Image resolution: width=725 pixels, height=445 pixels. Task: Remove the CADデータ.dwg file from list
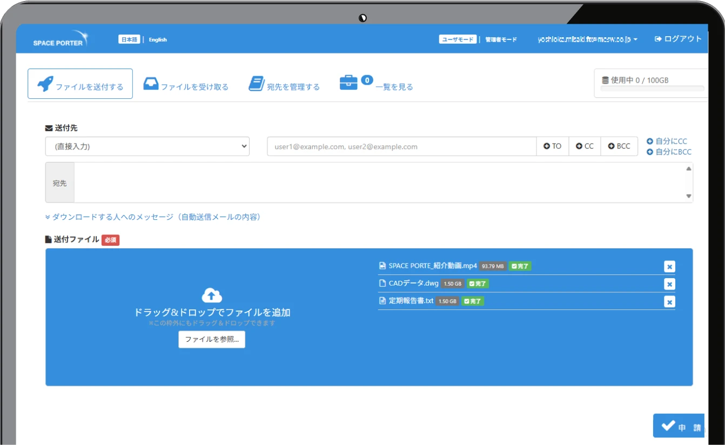point(669,284)
